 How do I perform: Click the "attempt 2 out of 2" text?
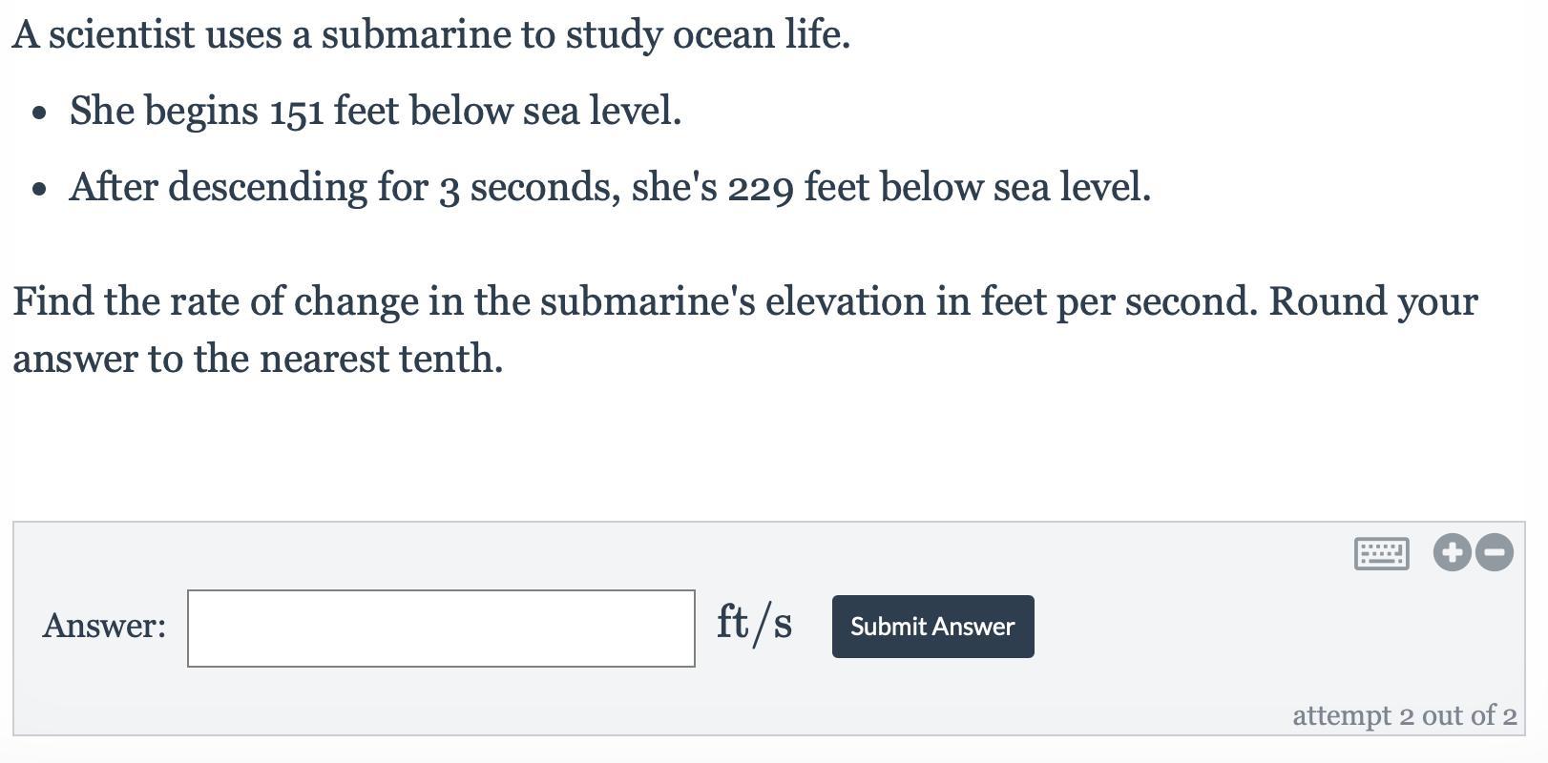pyautogui.click(x=1404, y=715)
